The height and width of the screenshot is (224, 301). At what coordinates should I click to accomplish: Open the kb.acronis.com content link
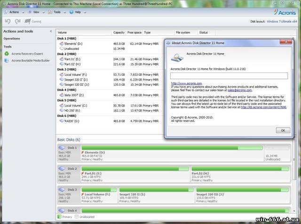pos(263,107)
